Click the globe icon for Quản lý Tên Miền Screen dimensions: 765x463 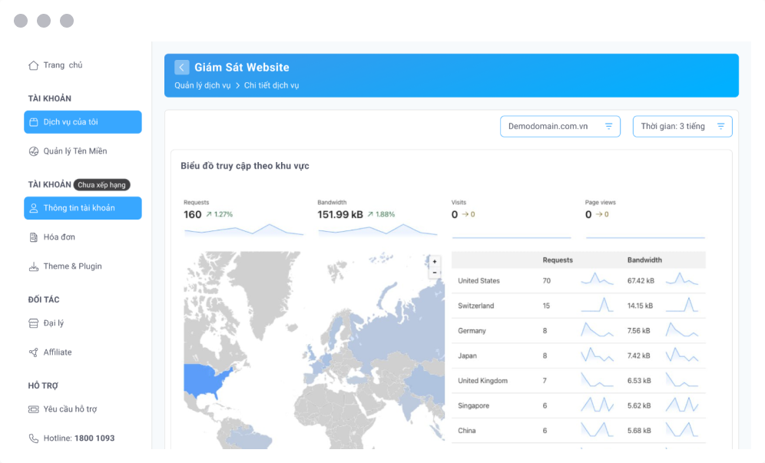tap(33, 151)
